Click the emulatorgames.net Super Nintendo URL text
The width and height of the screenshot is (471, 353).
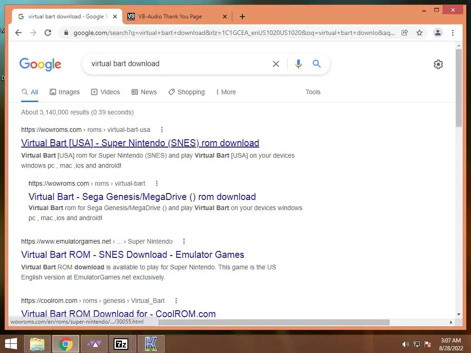(97, 241)
